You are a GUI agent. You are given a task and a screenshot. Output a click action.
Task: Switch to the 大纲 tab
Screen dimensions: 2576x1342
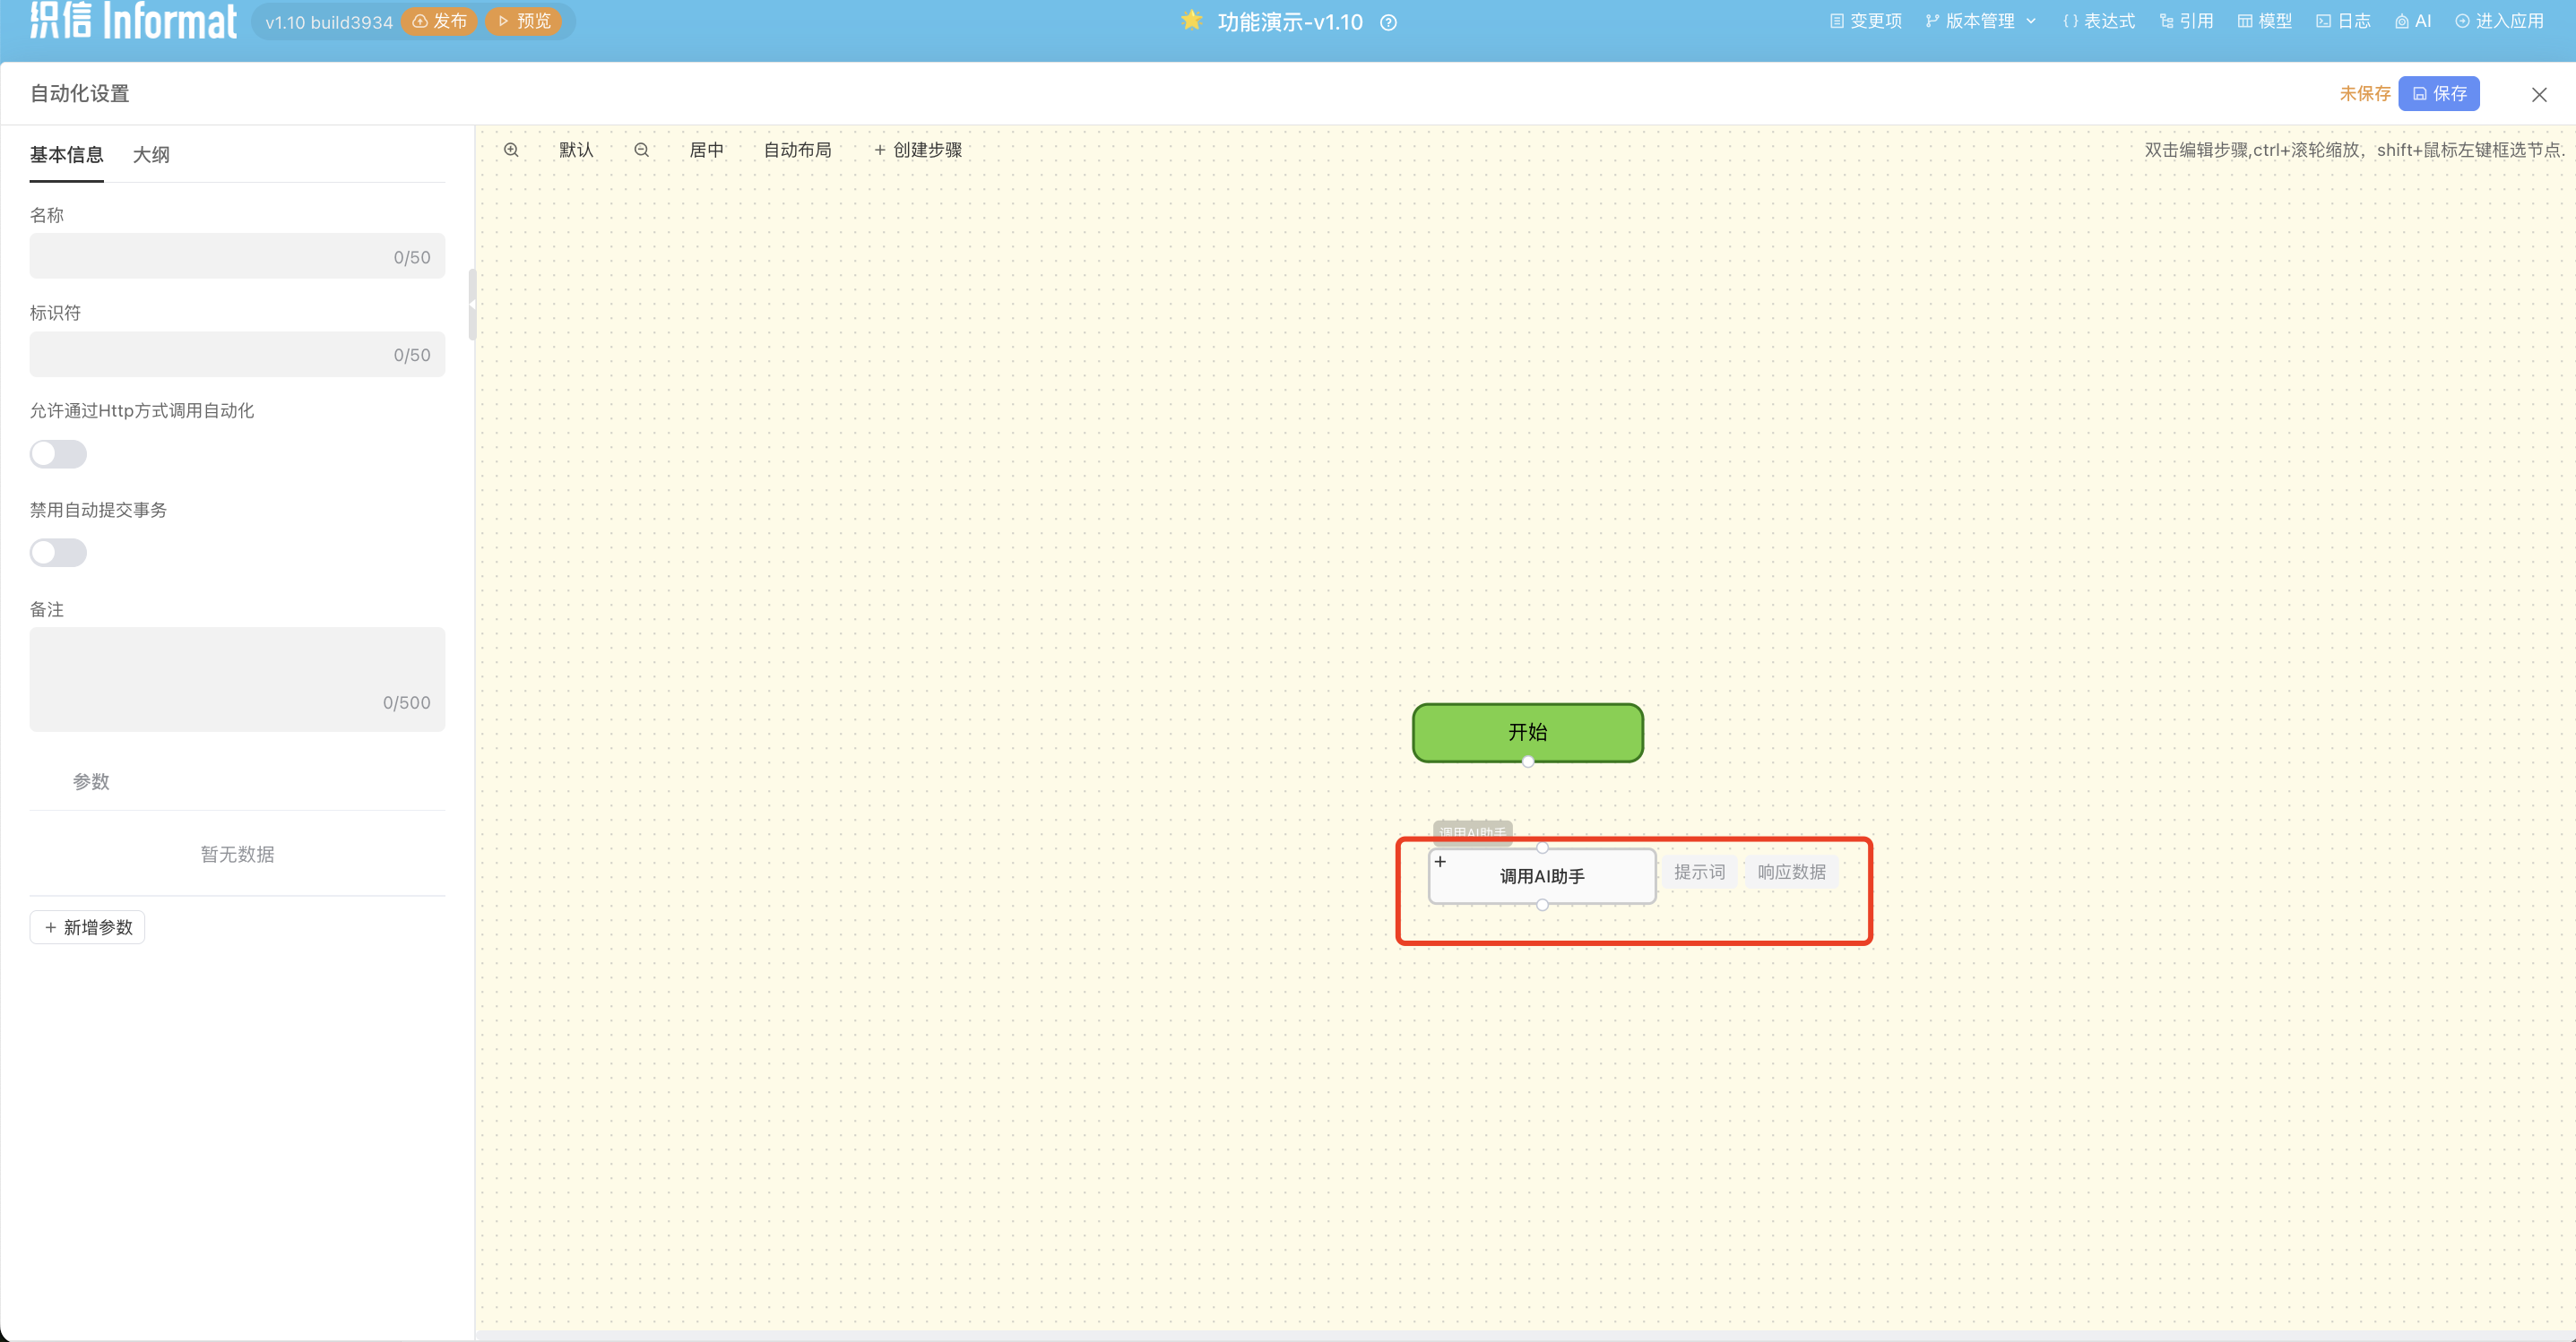coord(151,155)
